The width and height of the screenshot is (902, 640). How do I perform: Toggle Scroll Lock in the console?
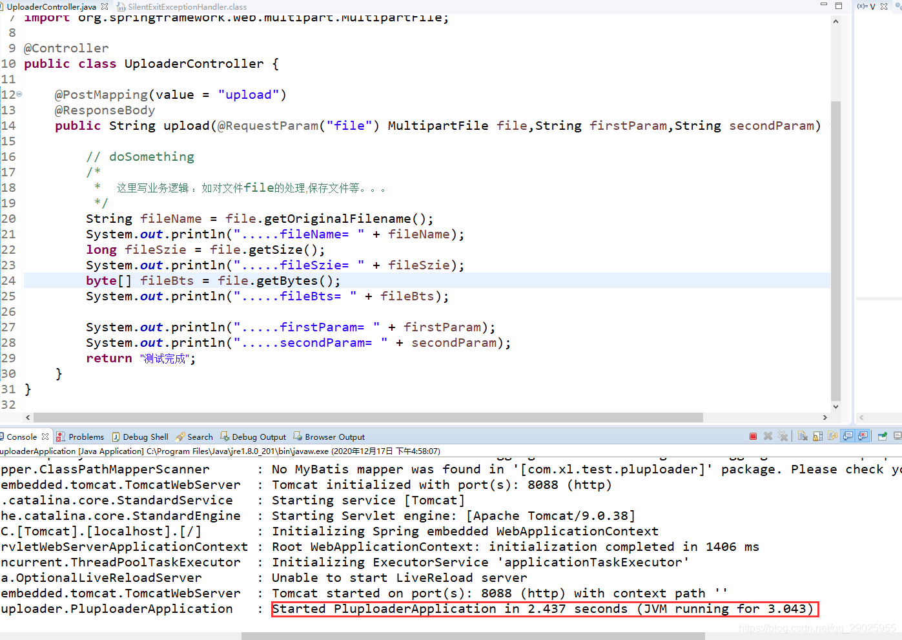[x=817, y=437]
